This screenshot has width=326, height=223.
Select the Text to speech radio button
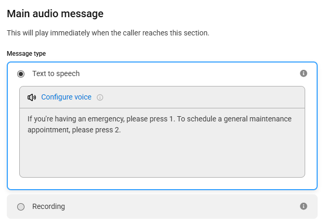tap(21, 74)
